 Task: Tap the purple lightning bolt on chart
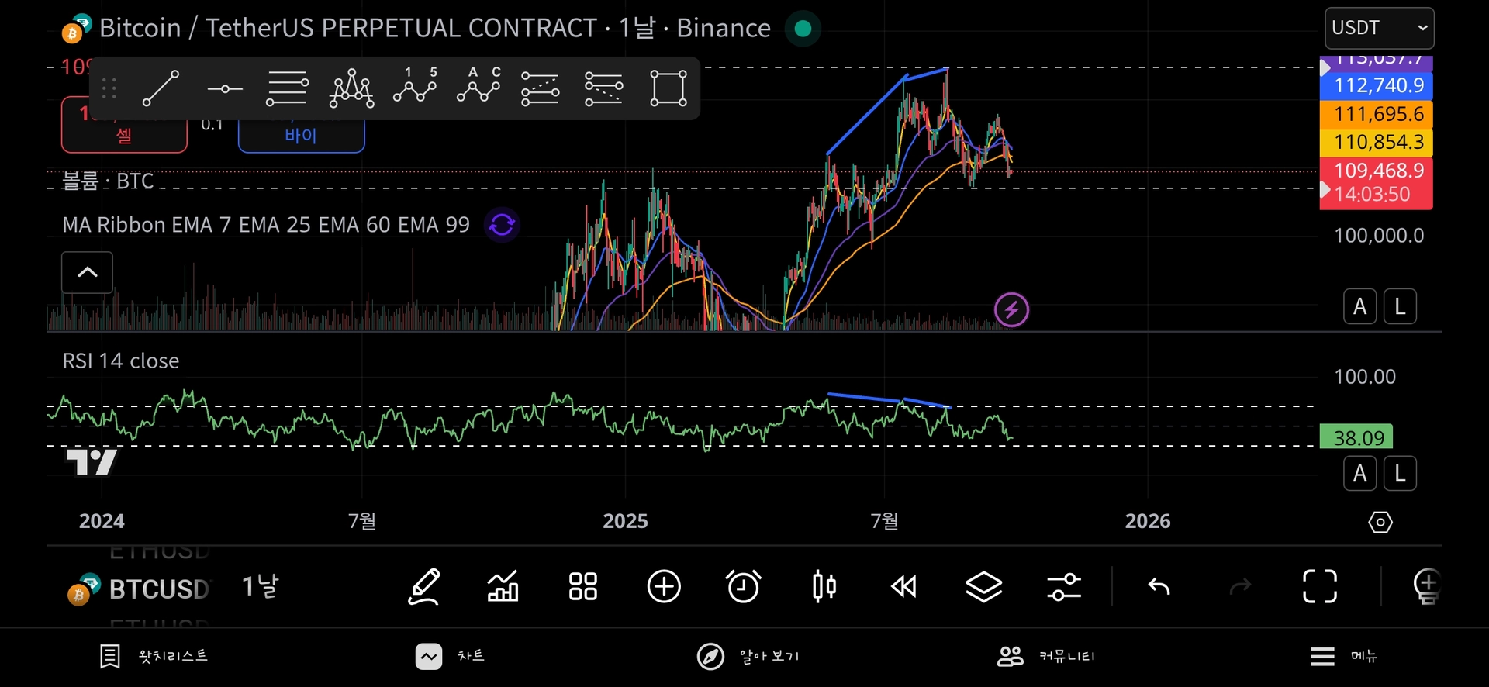click(x=1012, y=310)
